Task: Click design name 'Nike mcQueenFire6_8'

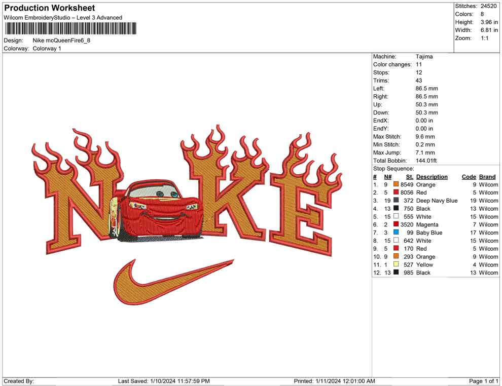Action: pos(61,41)
